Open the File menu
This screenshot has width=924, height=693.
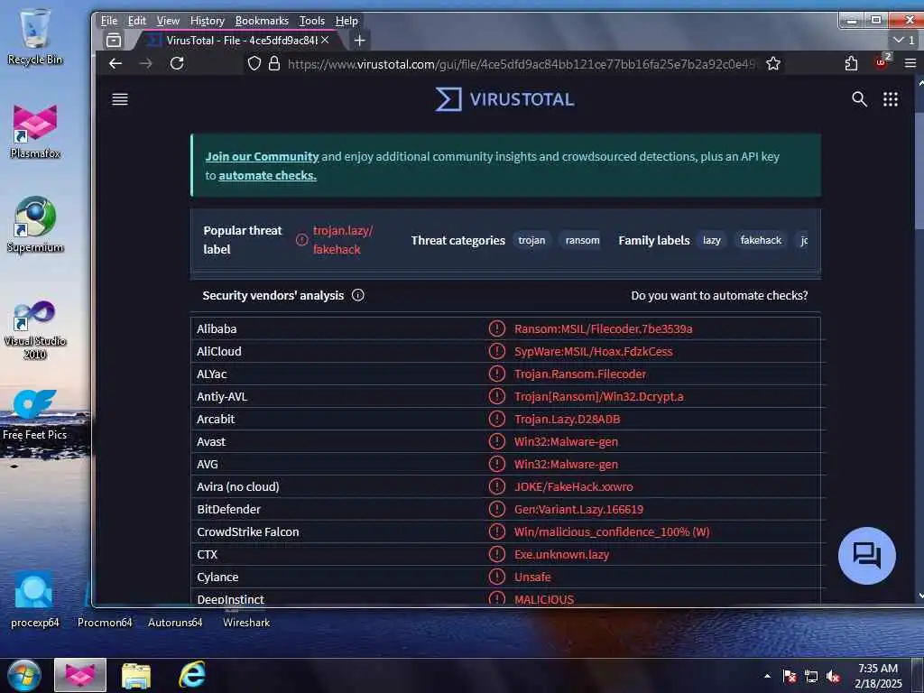point(109,21)
